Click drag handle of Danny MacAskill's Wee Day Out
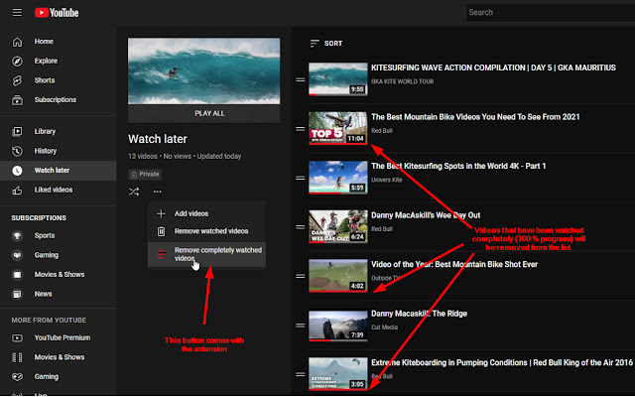 (x=300, y=227)
